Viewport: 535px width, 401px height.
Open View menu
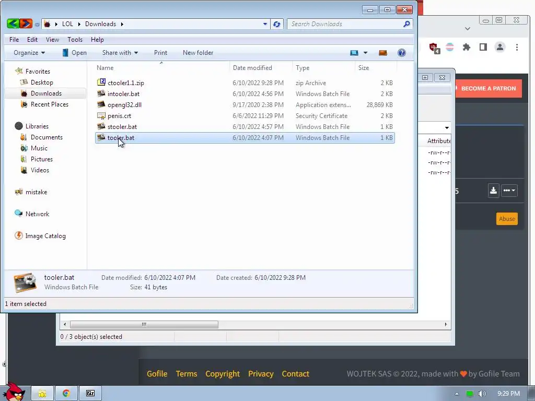(52, 40)
